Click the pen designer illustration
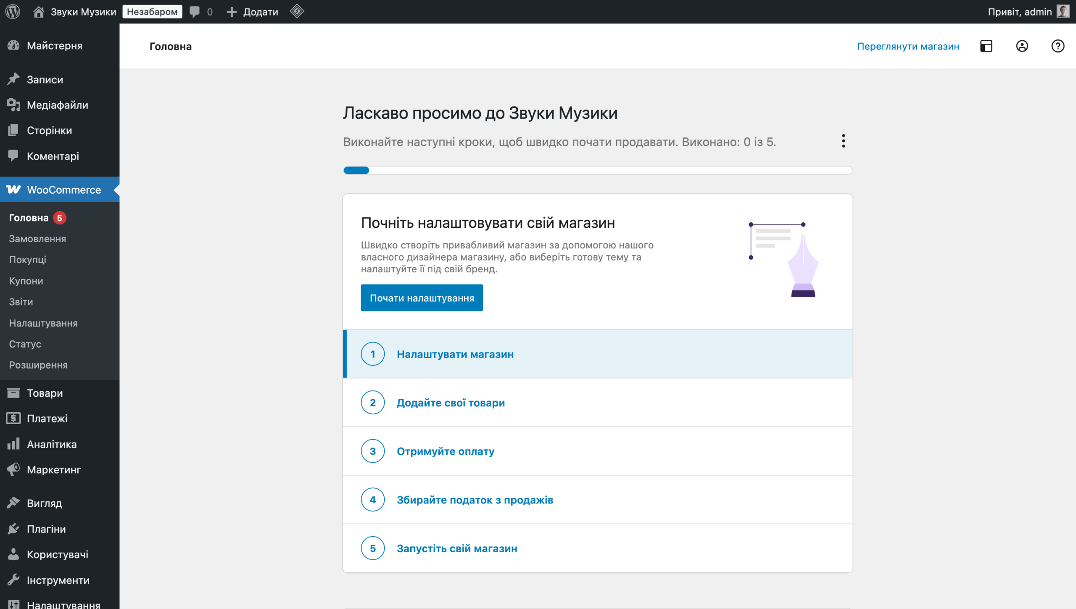 pyautogui.click(x=785, y=259)
